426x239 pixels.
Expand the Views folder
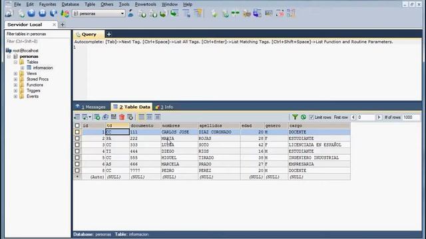[15, 74]
